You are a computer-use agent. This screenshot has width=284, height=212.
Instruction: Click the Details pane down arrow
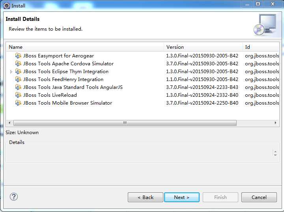275,155
